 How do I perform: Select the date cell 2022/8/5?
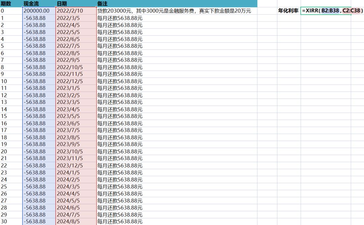click(x=76, y=53)
